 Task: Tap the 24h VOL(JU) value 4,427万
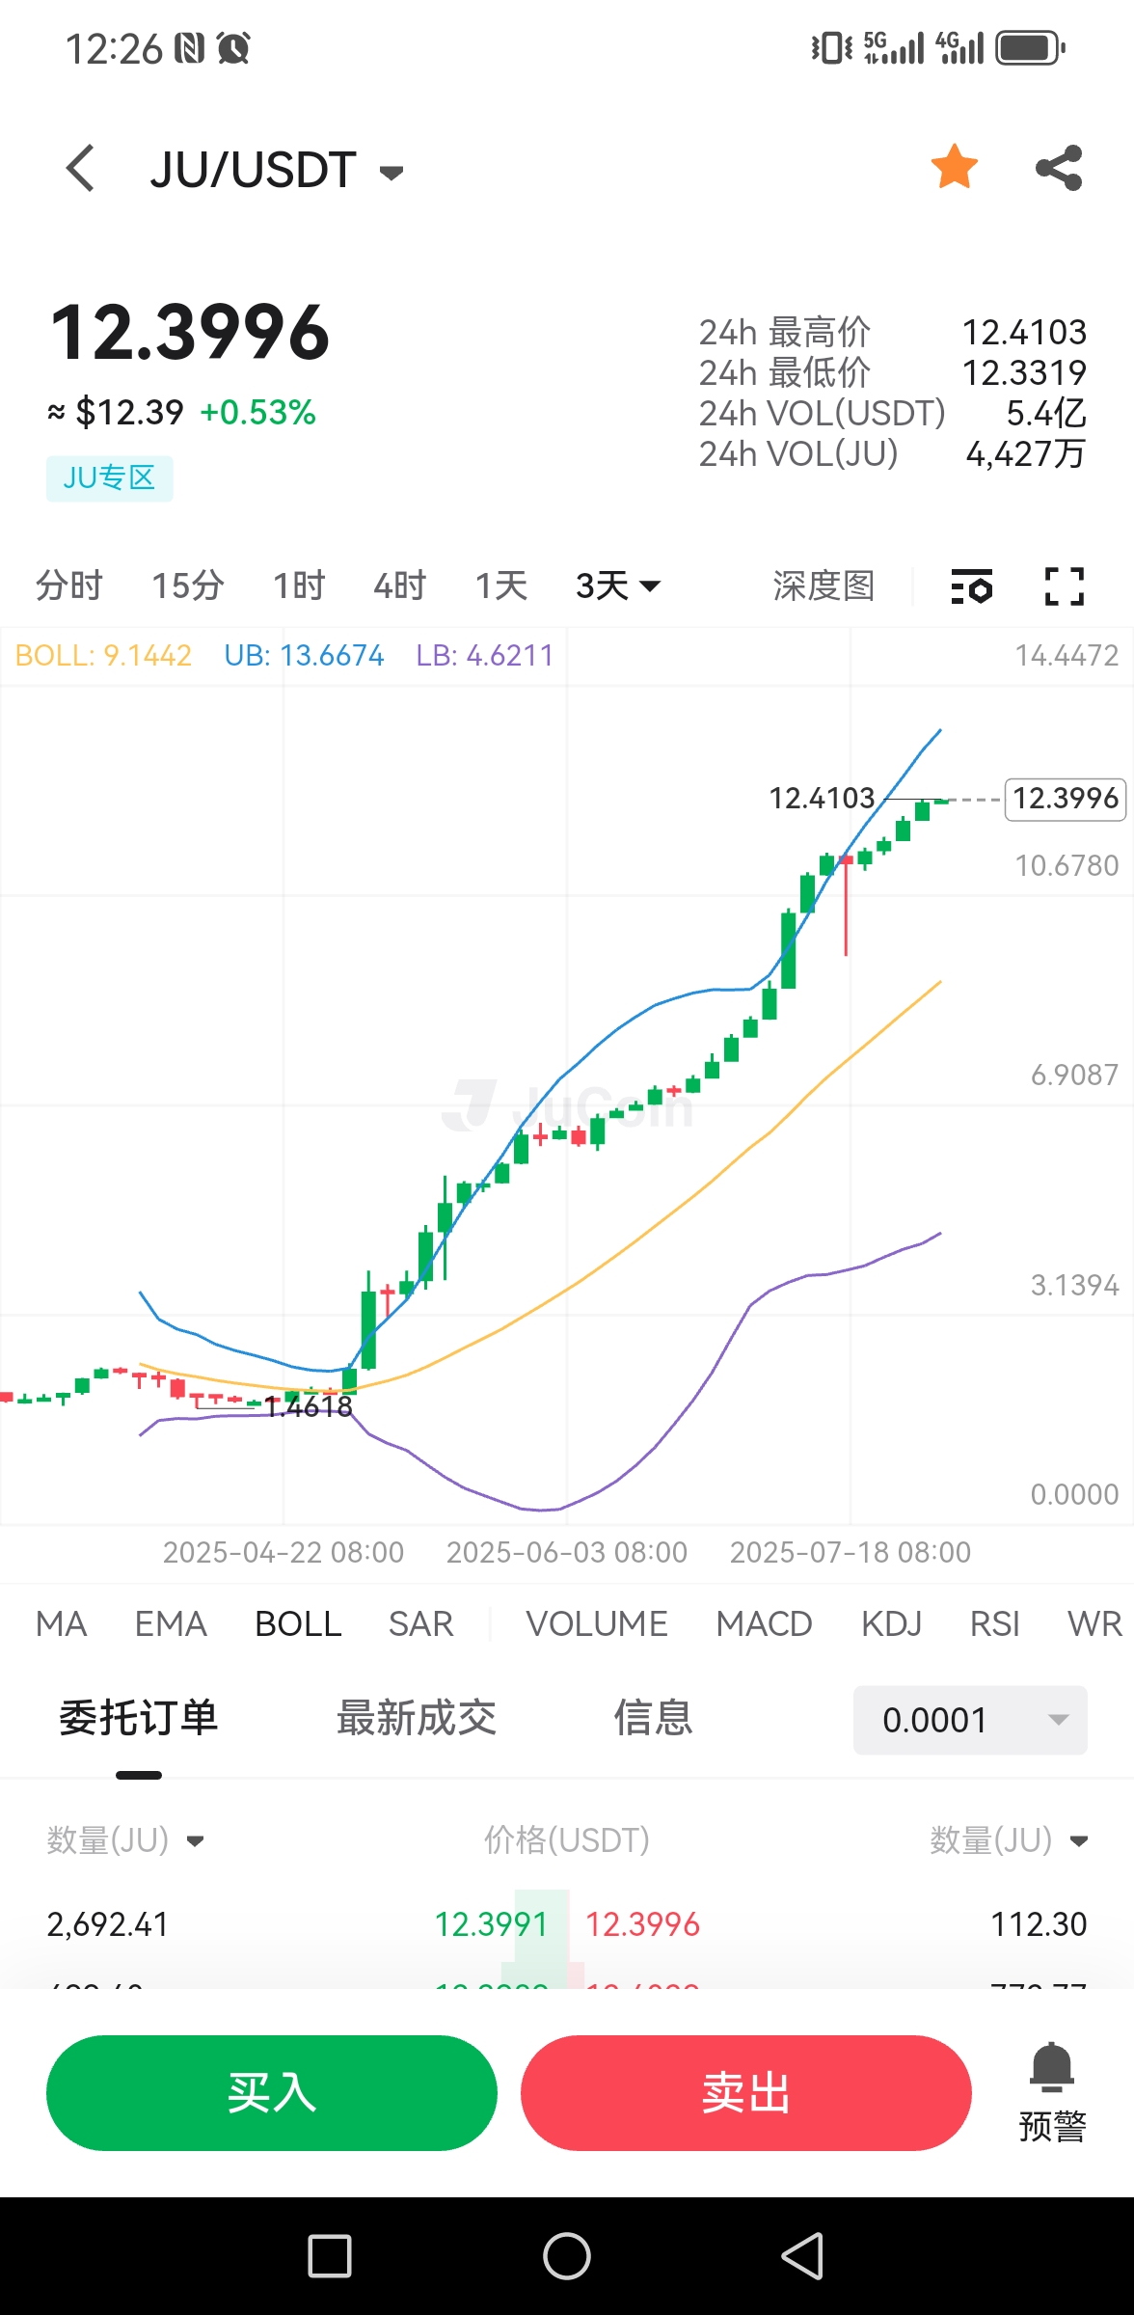tap(1026, 453)
